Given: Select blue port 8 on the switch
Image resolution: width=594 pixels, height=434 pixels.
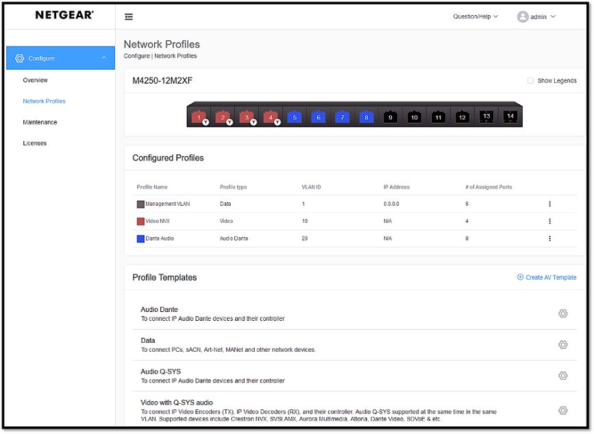Looking at the screenshot, I should point(367,117).
